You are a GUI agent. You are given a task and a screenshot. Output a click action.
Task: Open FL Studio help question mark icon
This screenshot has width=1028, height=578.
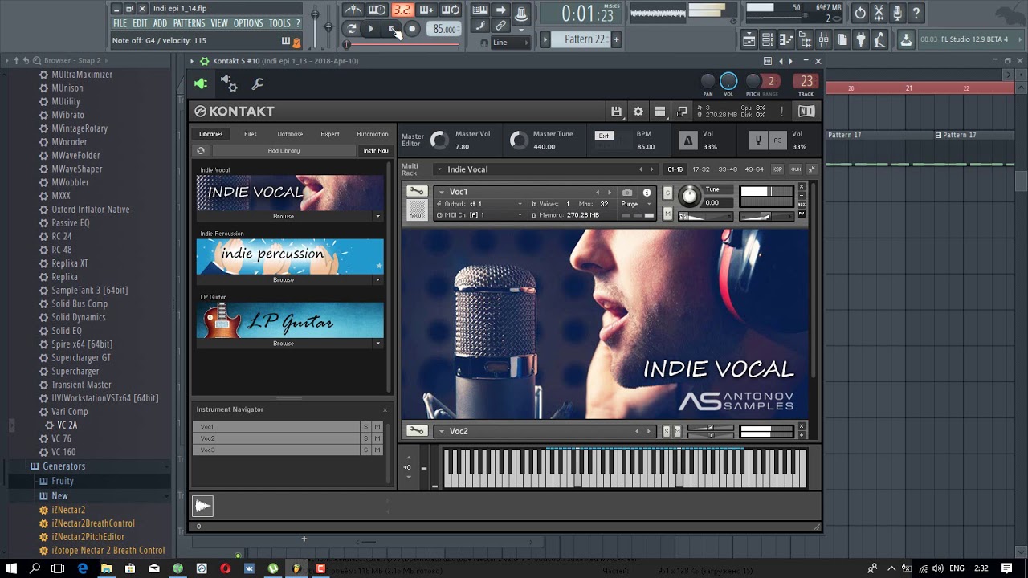(x=916, y=13)
